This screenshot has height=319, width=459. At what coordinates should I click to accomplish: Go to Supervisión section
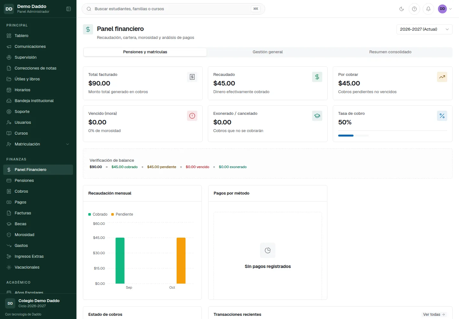coord(38,57)
